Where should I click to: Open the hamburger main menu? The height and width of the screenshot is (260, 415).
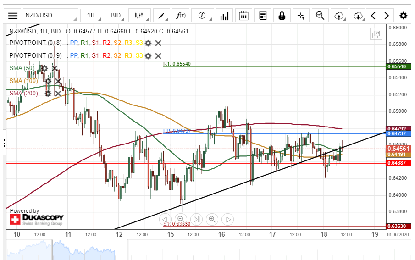coord(13,16)
